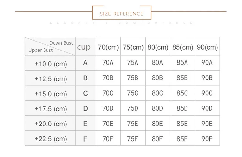
Task: Click the 90E size cell
Action: (207, 124)
